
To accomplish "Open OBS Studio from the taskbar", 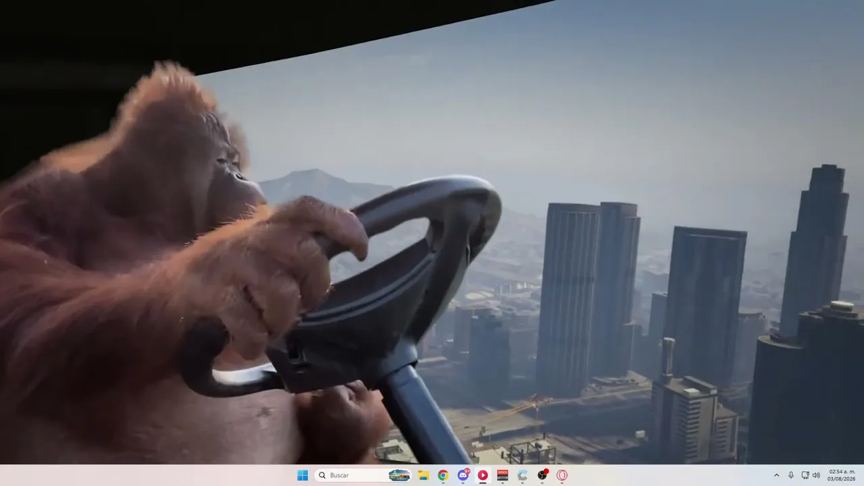I will click(542, 475).
